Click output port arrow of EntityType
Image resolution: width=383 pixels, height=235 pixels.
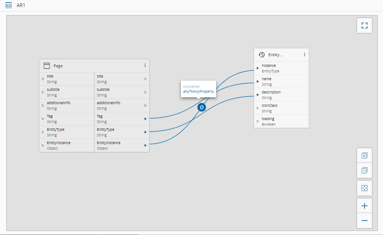(146, 132)
